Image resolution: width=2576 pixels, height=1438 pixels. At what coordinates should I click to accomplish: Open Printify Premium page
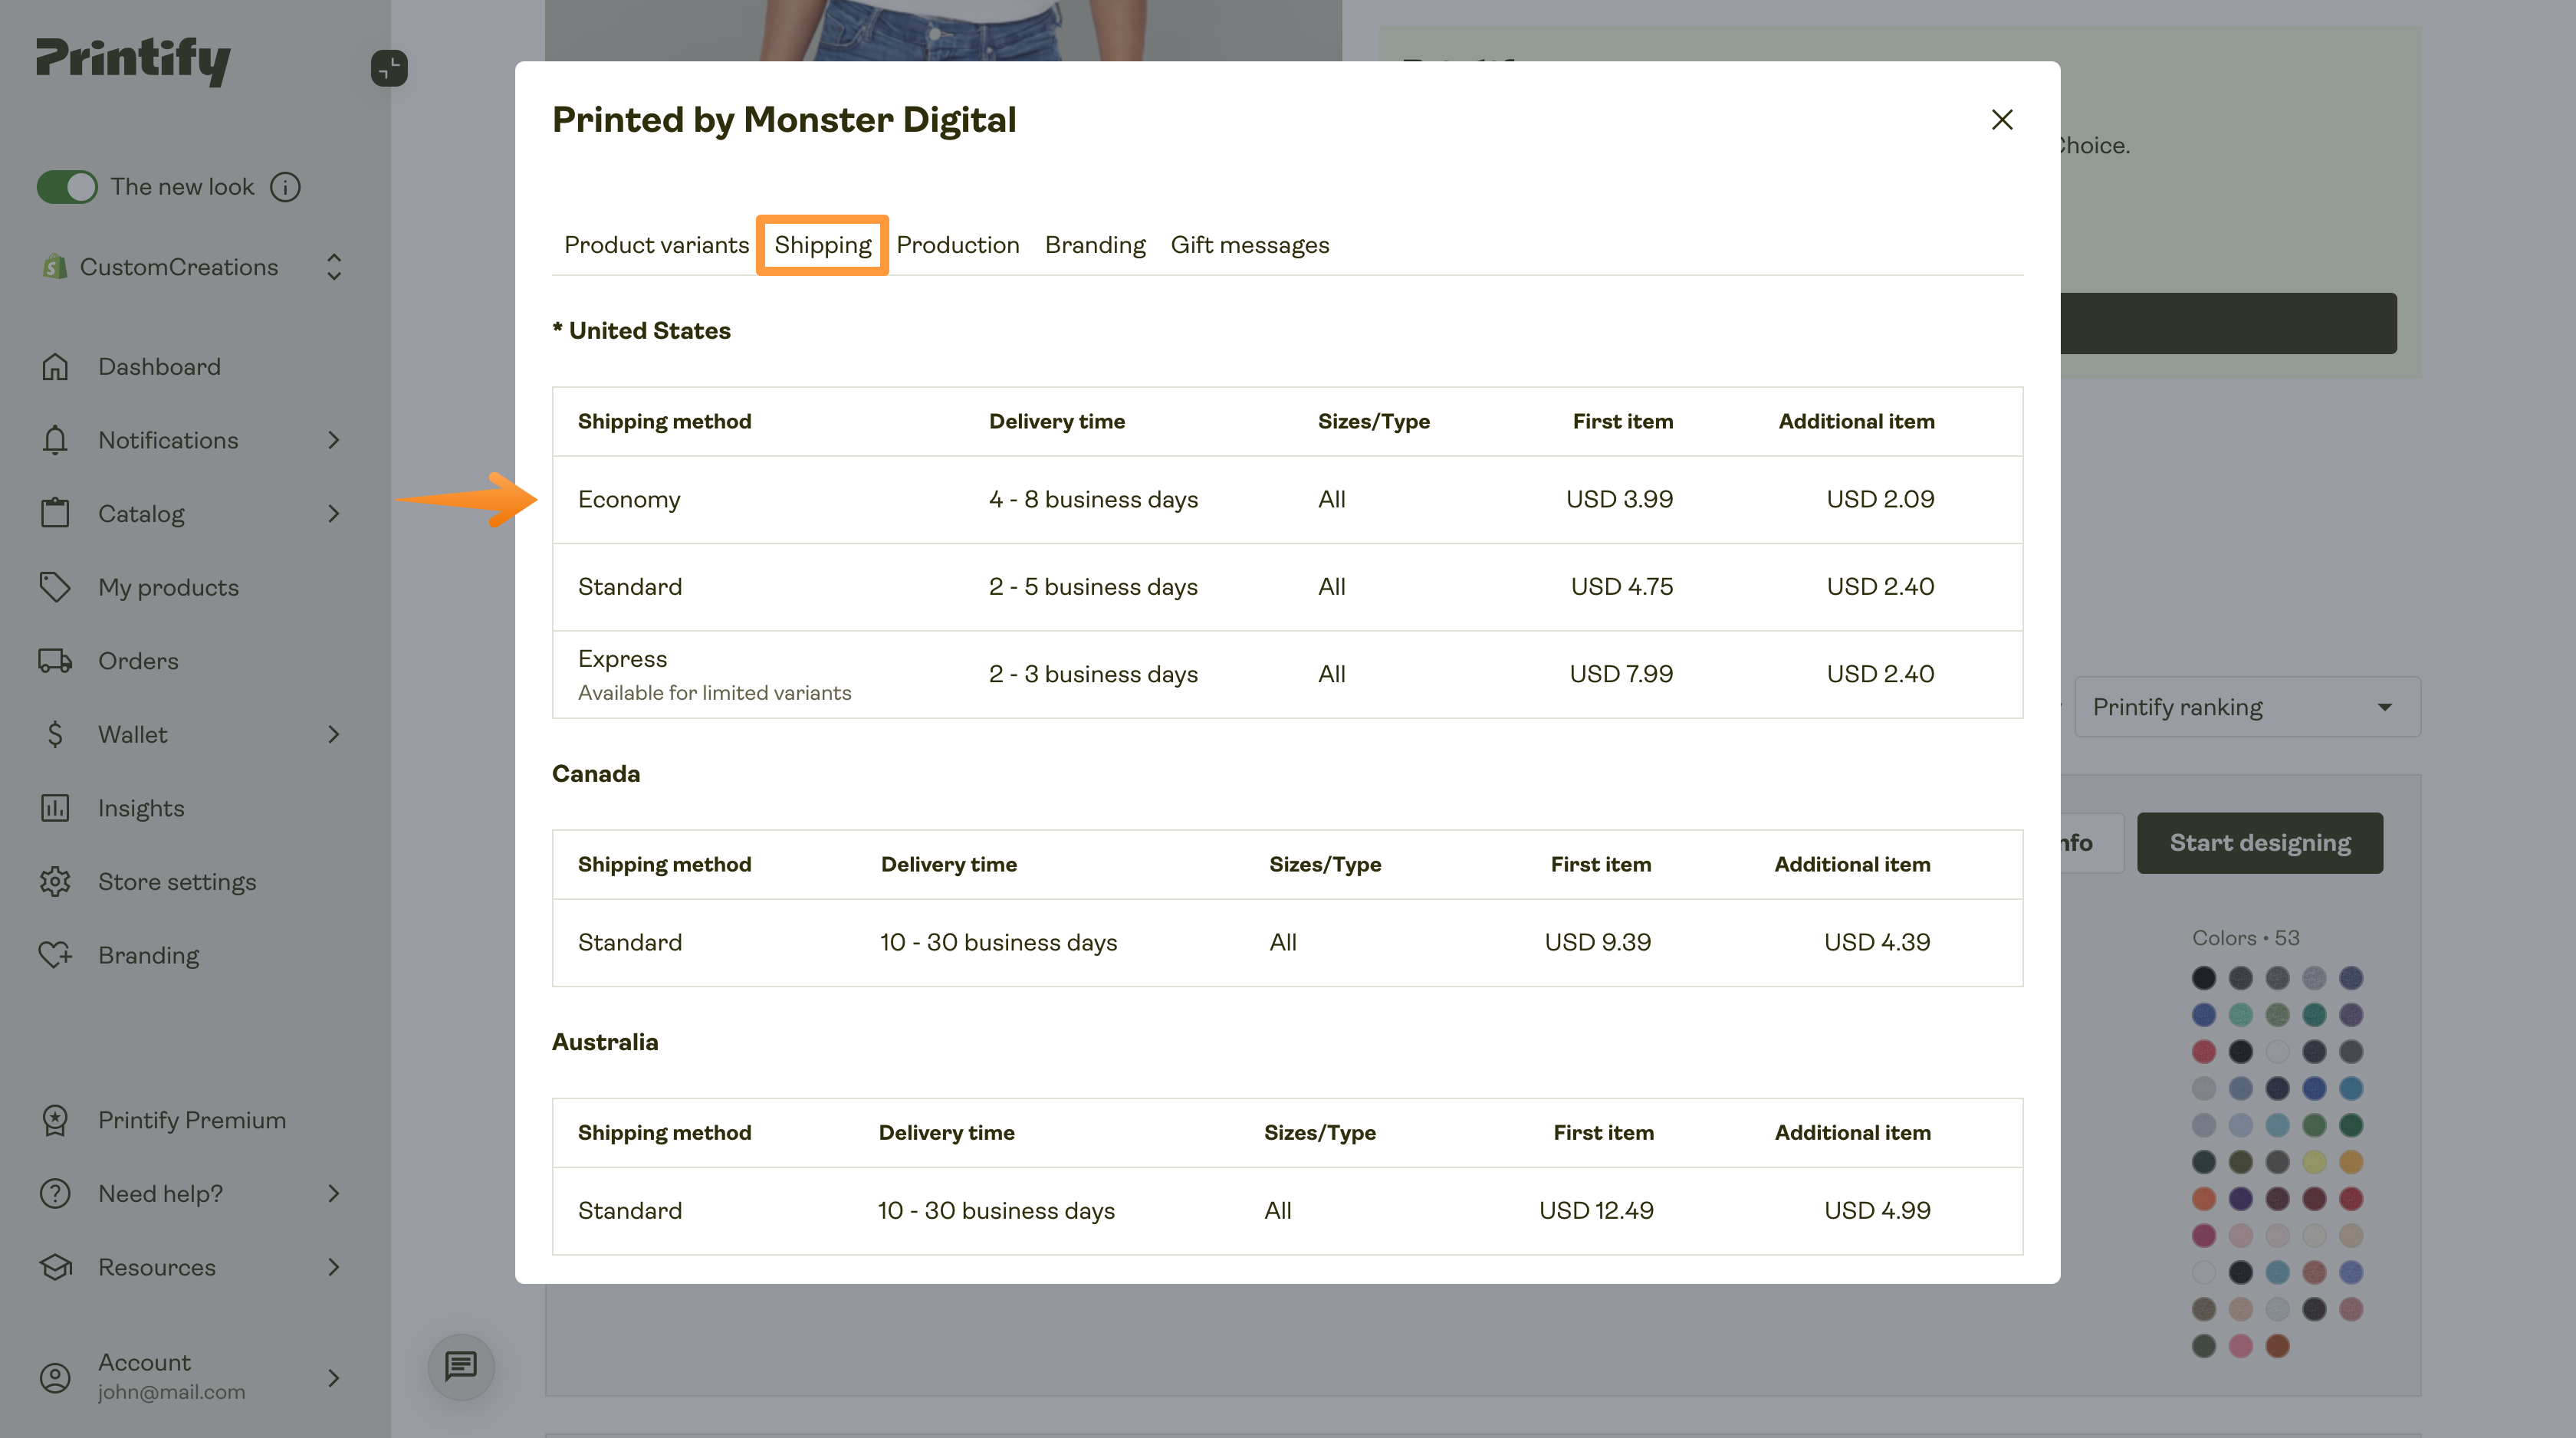coord(192,1120)
